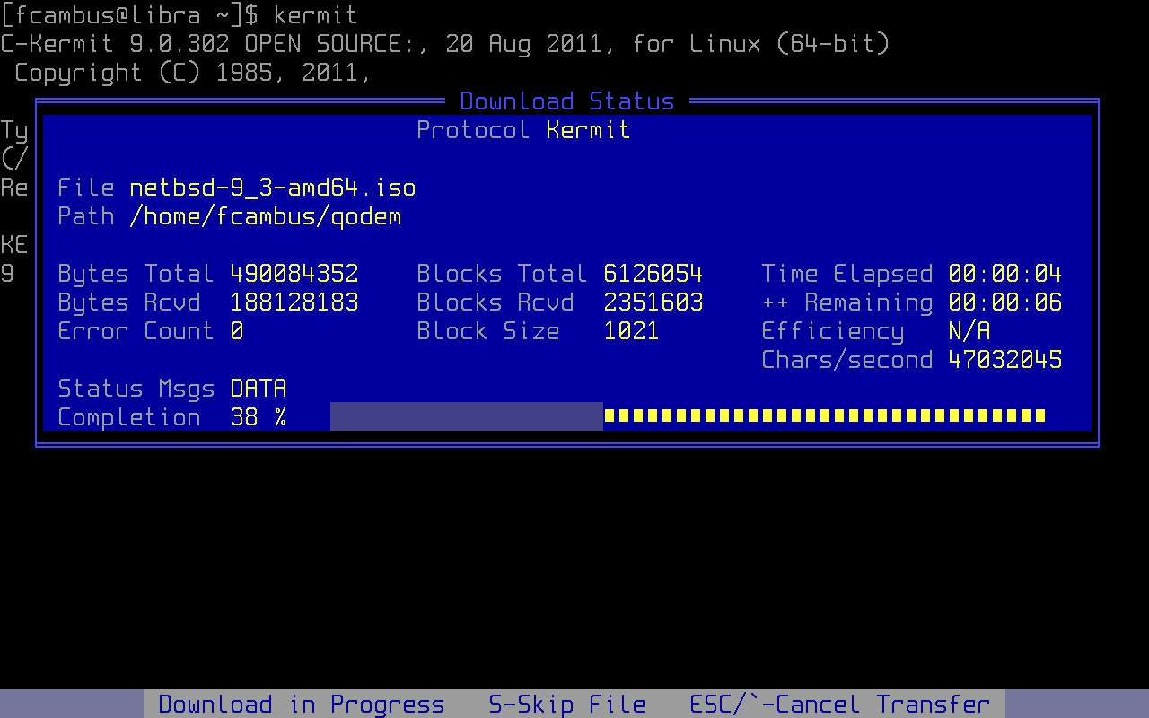
Task: Click the Error Count value 0
Action: [237, 331]
